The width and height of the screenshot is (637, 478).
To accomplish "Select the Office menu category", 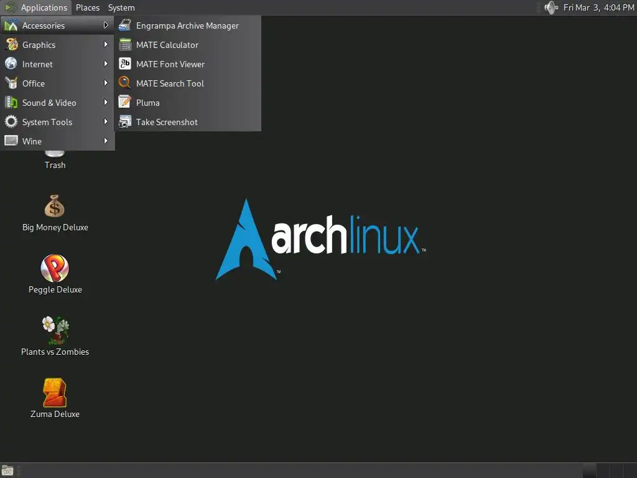I will tap(57, 83).
